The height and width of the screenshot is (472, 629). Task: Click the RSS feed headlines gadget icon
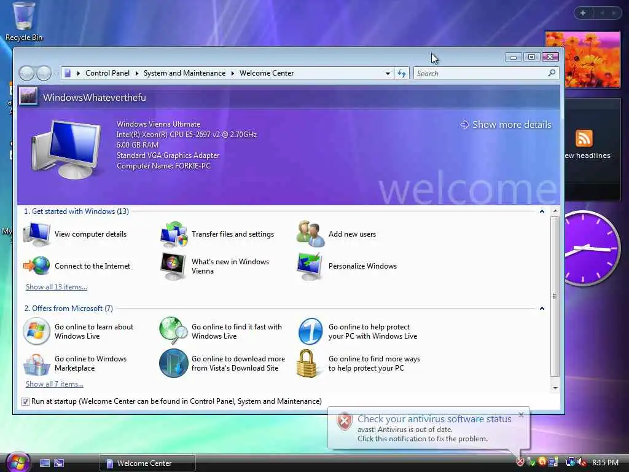click(584, 138)
